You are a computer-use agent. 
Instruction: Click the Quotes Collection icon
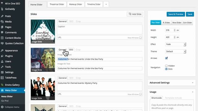tap(2, 43)
